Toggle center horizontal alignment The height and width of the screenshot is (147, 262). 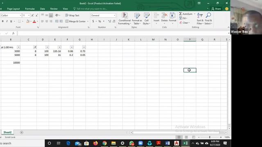tap(47, 21)
